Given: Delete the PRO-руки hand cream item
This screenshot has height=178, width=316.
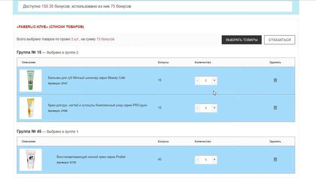Looking at the screenshot, I should 275,108.
